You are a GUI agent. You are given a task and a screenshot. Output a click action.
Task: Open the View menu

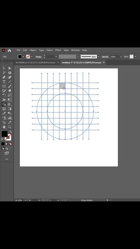point(66,50)
